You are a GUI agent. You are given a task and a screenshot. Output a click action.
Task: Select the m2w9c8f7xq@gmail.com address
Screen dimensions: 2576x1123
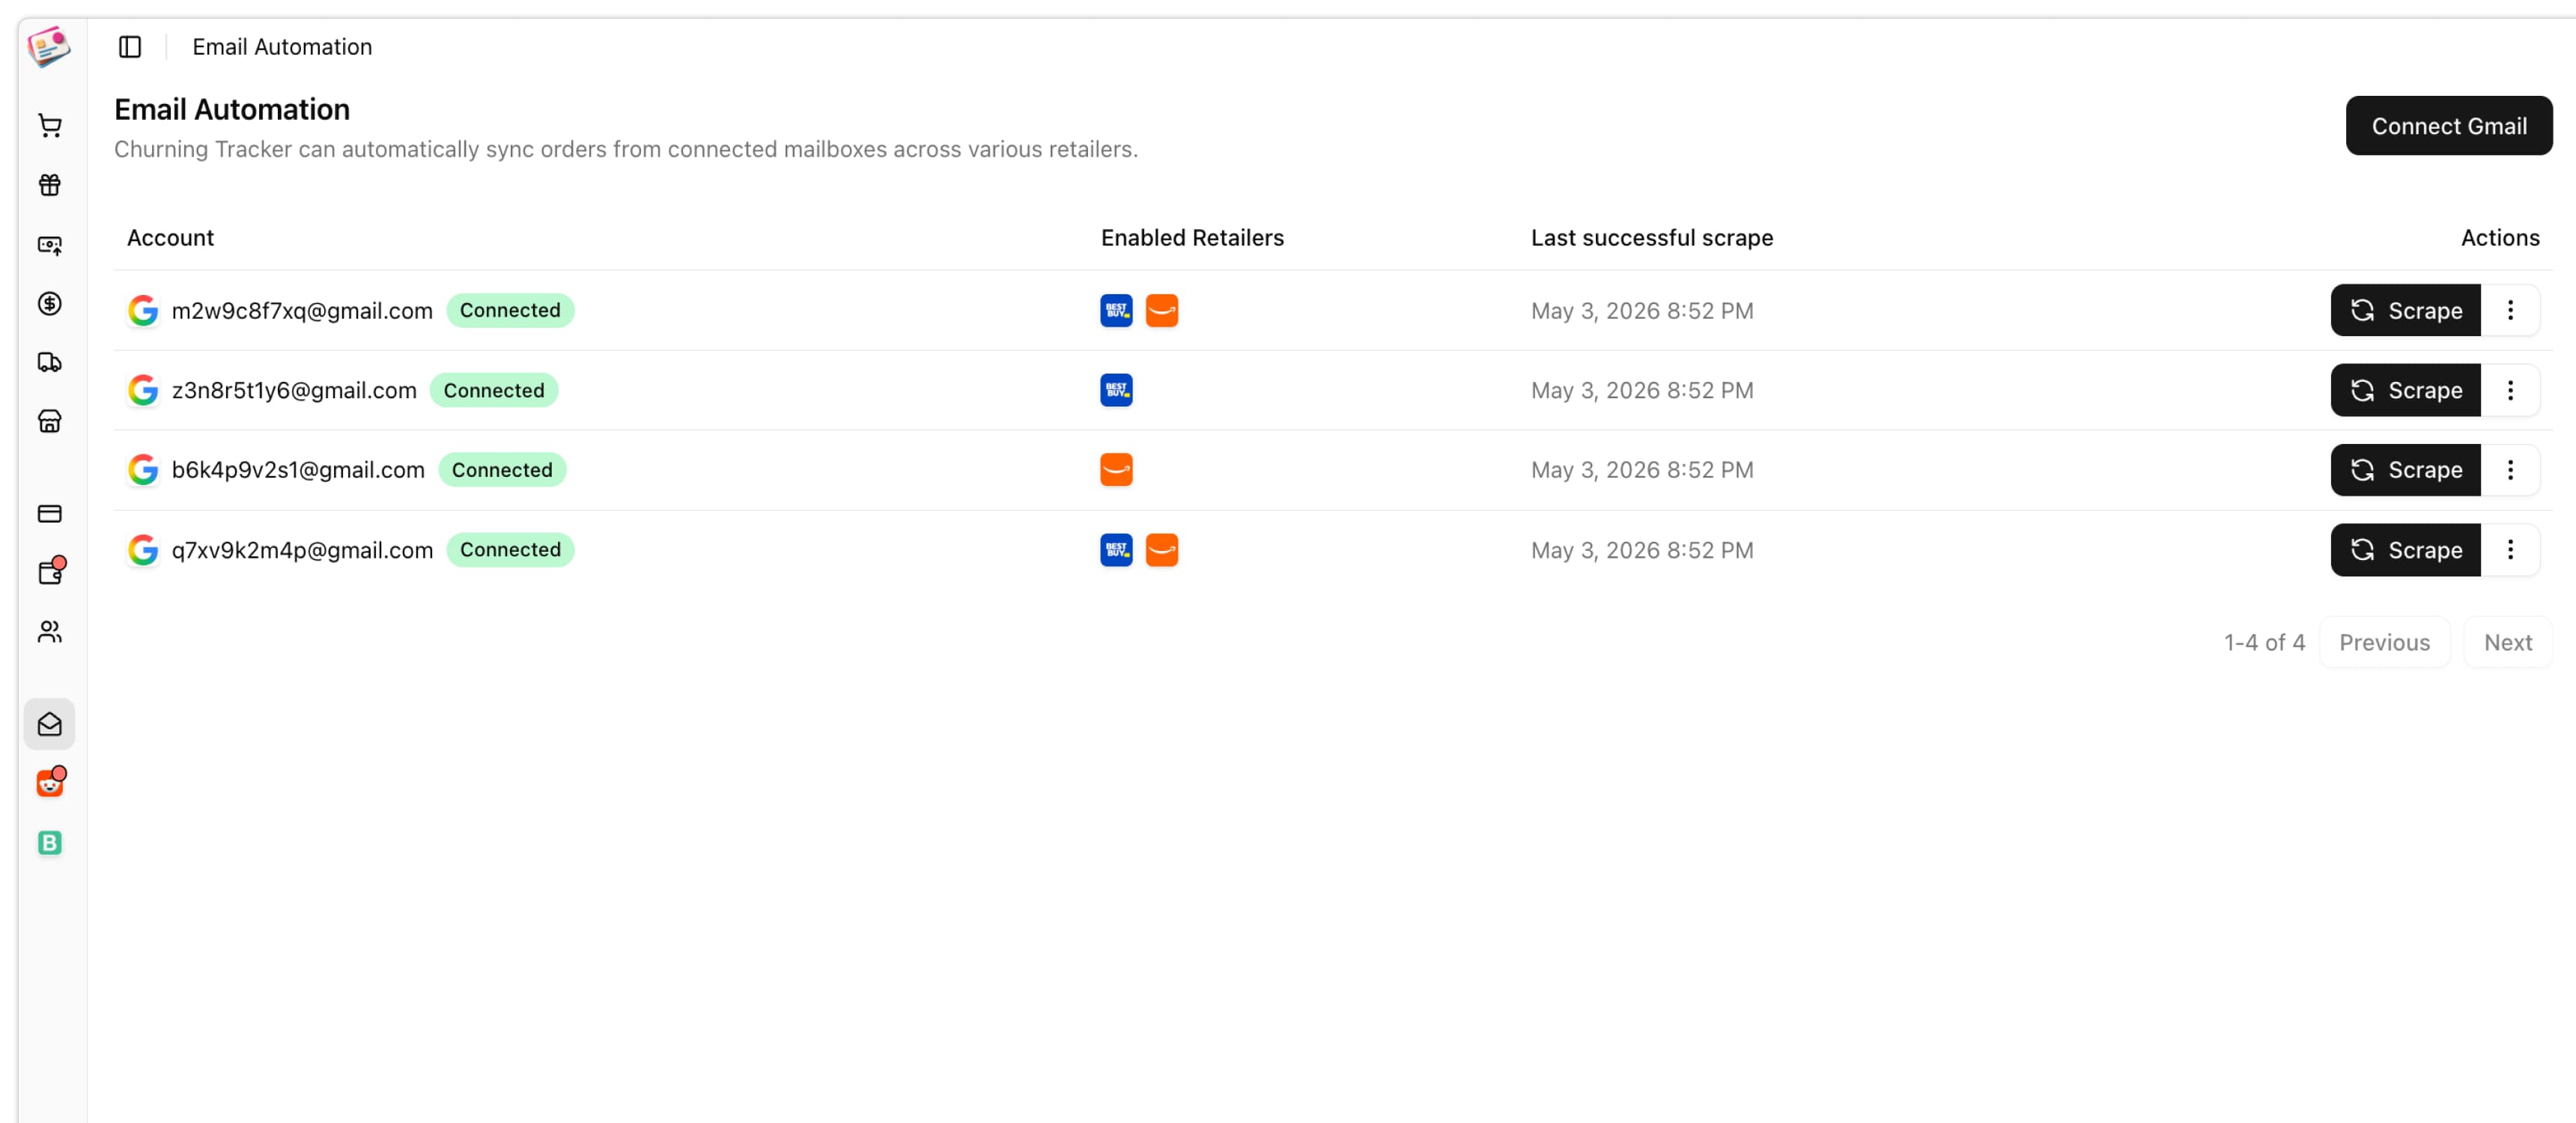click(x=302, y=311)
